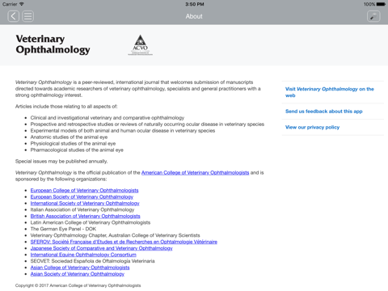Screen dimensions: 388x291
Task: Click 'Special issues may be published annually'
Action: pyautogui.click(x=61, y=162)
